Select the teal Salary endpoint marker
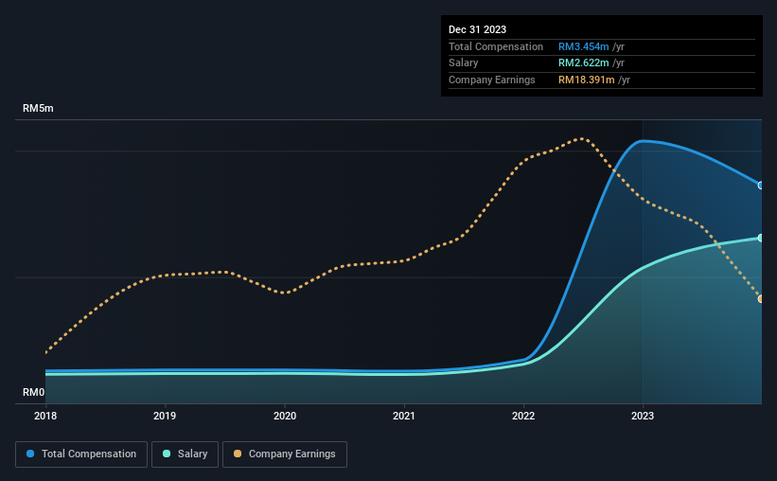Image resolution: width=777 pixels, height=481 pixels. tap(761, 238)
